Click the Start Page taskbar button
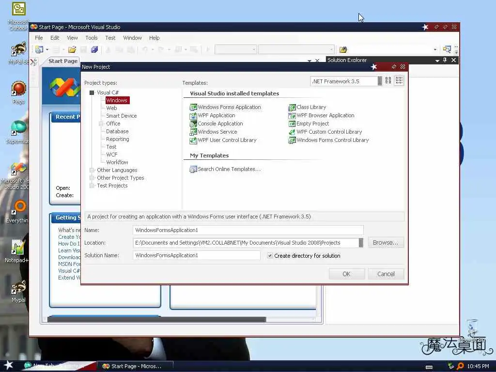Image resolution: width=496 pixels, height=372 pixels. point(135,366)
